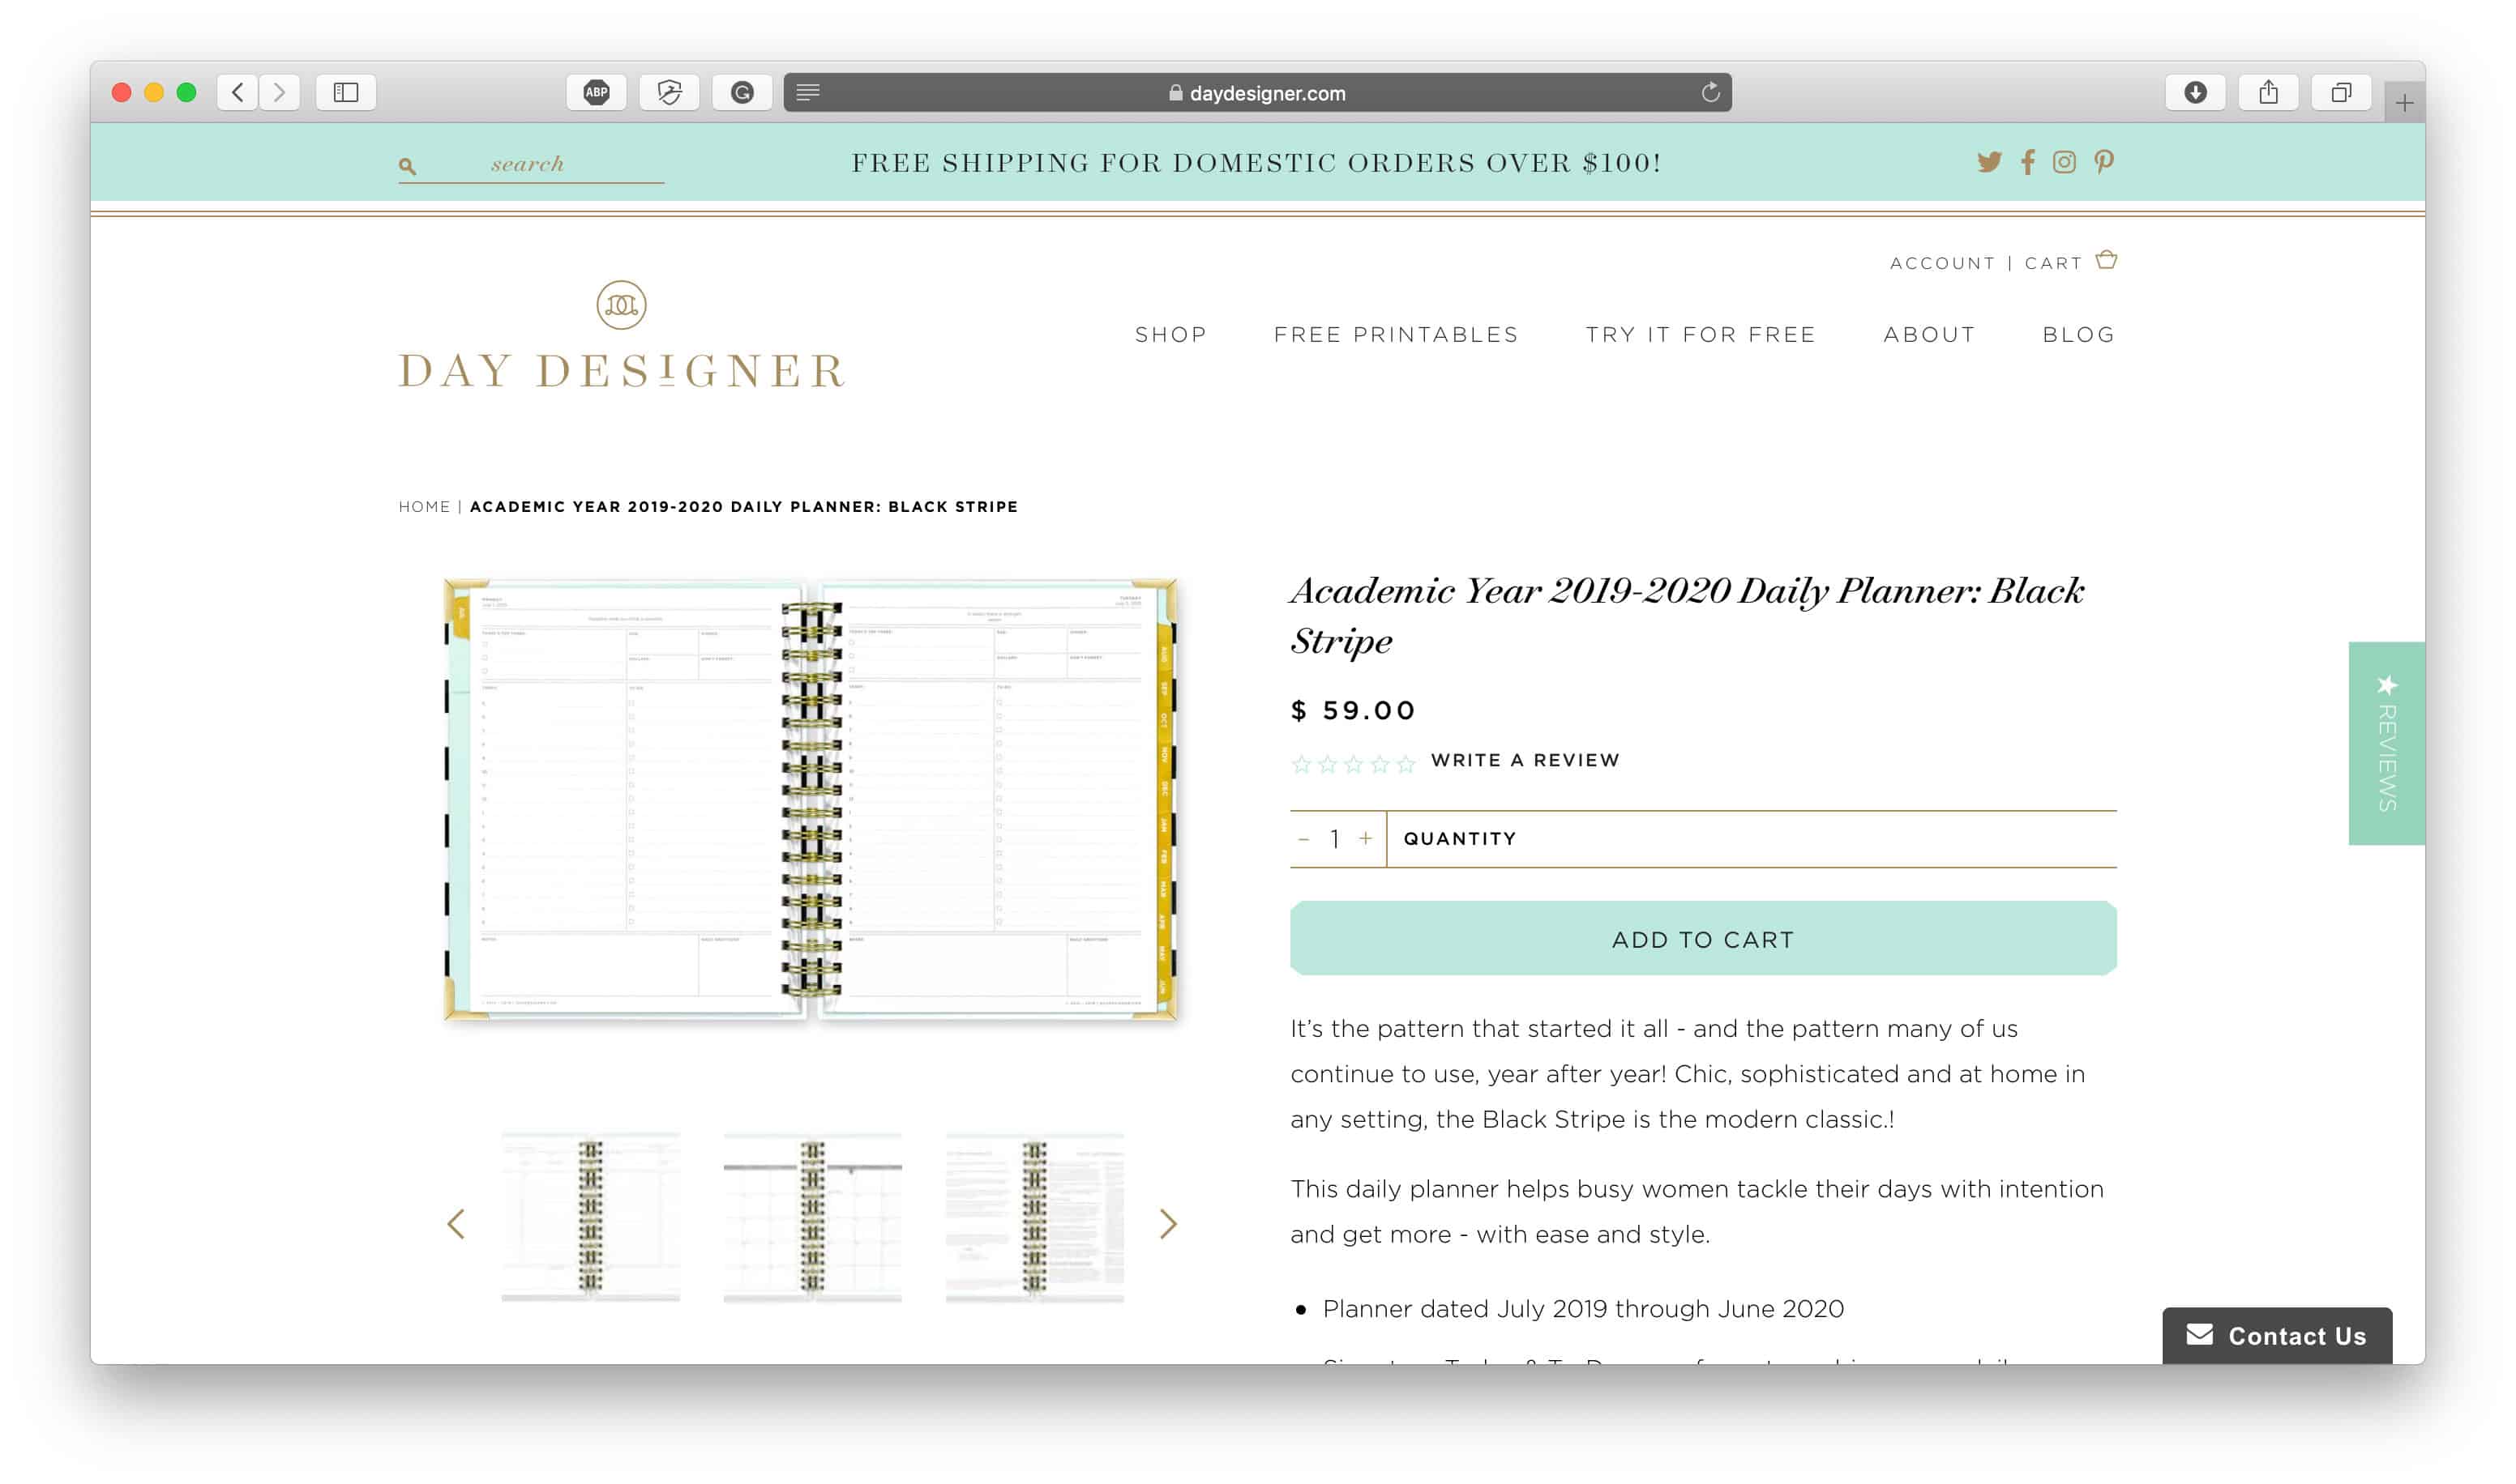
Task: Click ADD TO CART button
Action: click(1703, 938)
